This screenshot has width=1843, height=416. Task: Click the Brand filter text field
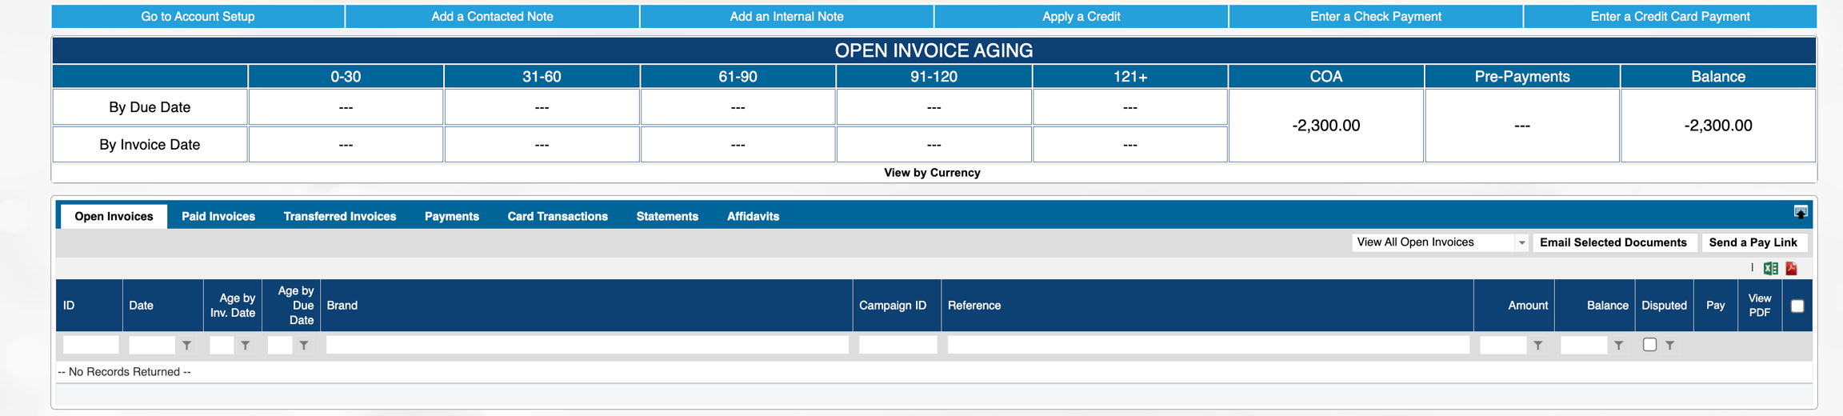(586, 345)
